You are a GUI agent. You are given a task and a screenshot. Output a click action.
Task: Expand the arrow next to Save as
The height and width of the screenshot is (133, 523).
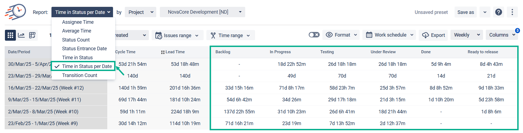tap(485, 12)
